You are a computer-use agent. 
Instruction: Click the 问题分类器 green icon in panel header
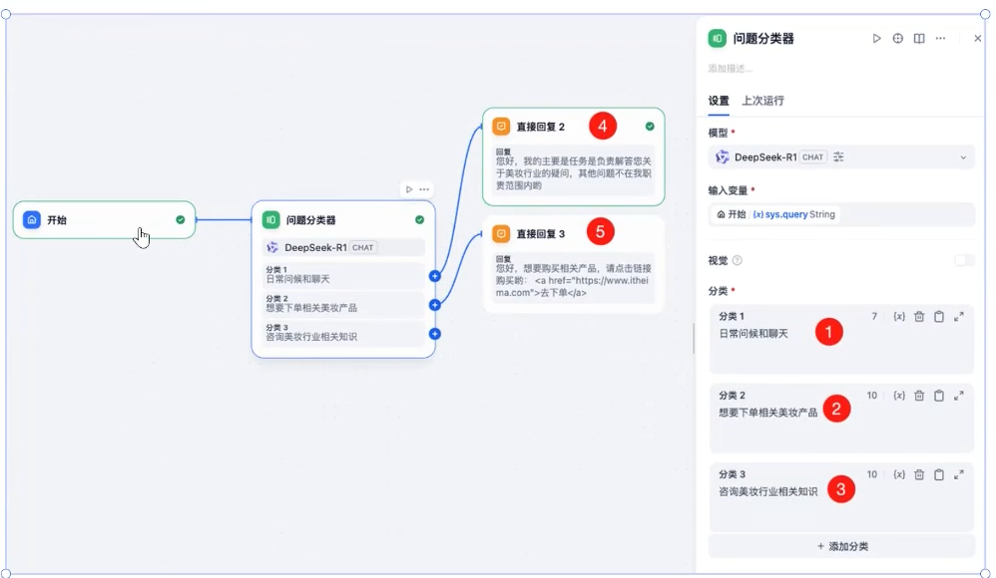[x=718, y=39]
